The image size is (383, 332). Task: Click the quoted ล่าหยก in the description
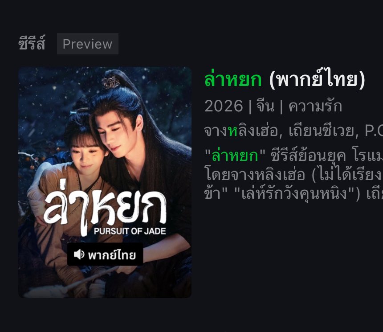(x=235, y=155)
